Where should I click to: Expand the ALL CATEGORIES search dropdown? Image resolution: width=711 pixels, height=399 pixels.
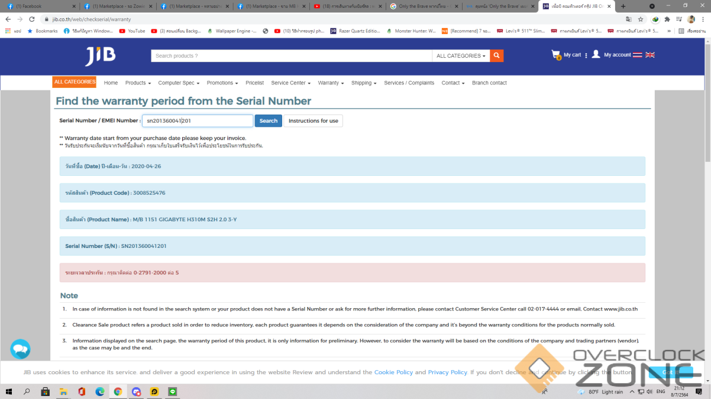click(461, 56)
